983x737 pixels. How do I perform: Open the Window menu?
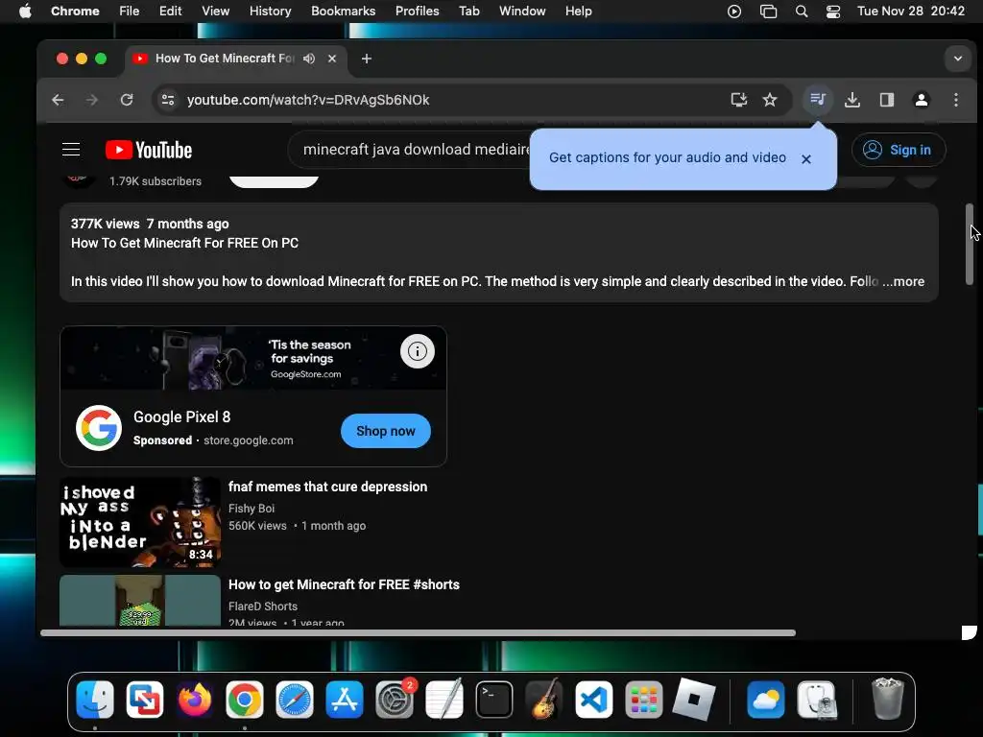522,12
